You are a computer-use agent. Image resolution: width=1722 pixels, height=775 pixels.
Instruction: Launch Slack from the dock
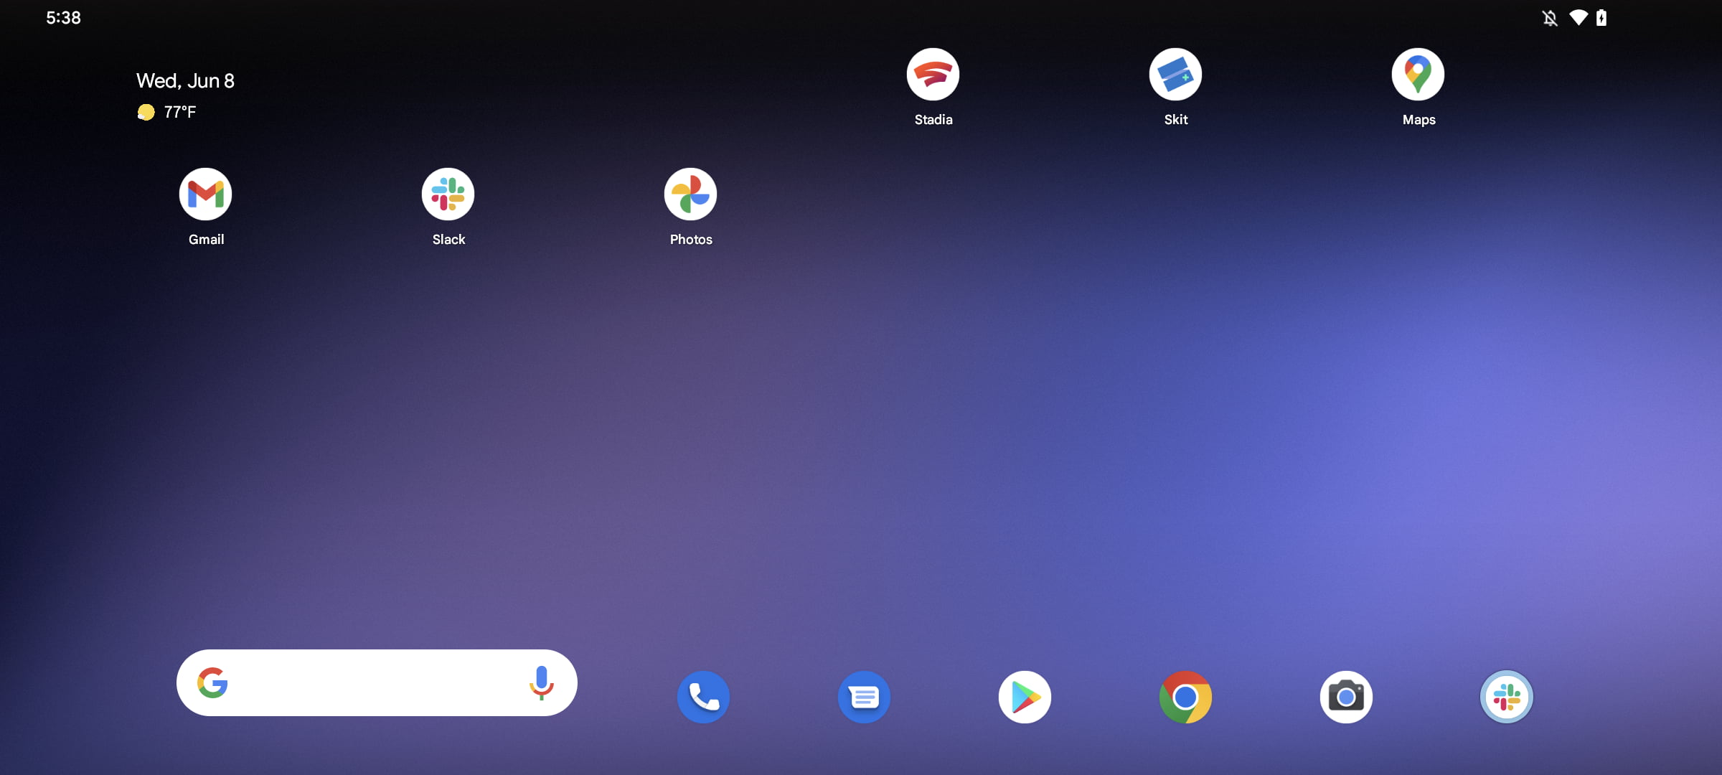1507,696
